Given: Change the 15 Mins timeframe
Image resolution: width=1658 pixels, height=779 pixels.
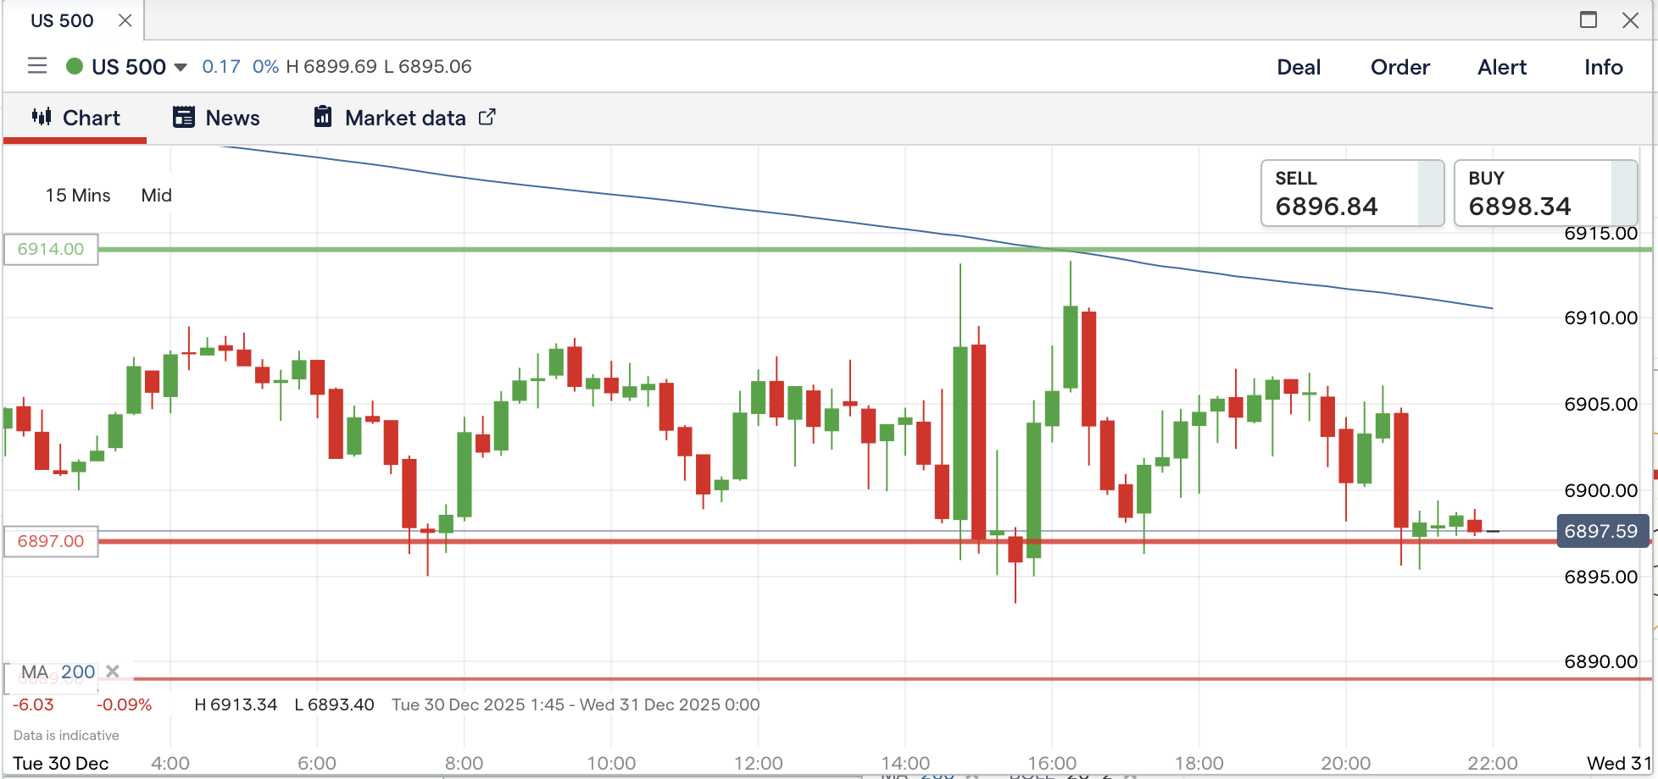Looking at the screenshot, I should [78, 196].
